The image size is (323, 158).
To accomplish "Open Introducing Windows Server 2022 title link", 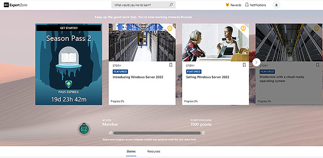I will (138, 77).
